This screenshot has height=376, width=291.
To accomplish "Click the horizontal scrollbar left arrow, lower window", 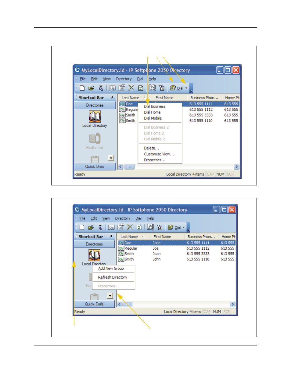I will (120, 304).
